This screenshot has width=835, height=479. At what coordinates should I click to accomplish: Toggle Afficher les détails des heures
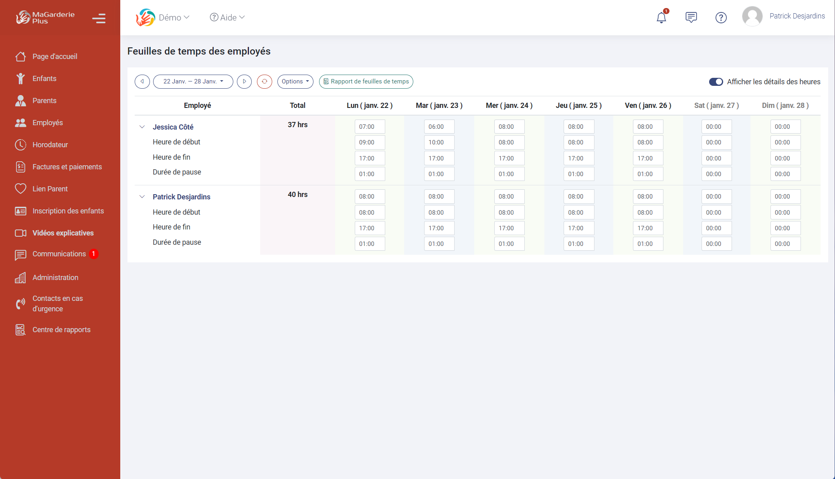point(716,82)
